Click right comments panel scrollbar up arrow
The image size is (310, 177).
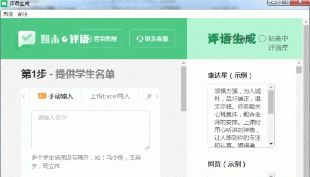pyautogui.click(x=299, y=63)
